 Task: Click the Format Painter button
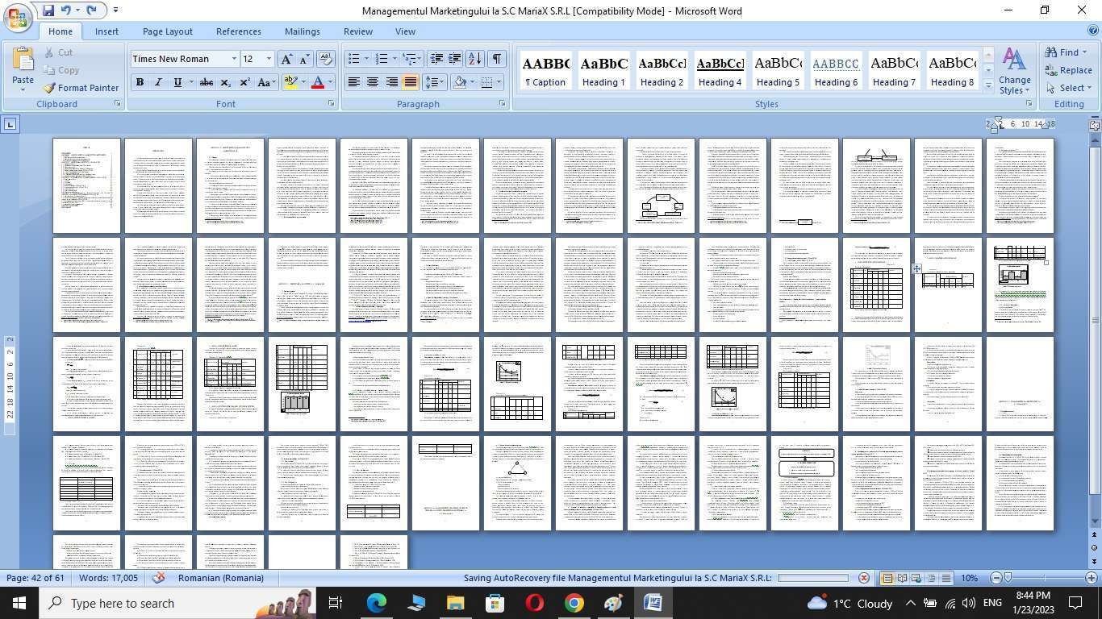tap(81, 88)
